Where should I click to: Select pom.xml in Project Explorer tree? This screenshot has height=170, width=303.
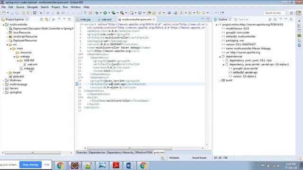point(18,76)
